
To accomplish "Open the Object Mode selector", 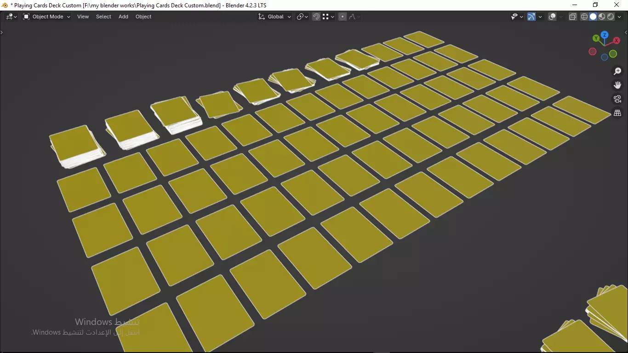I will tap(46, 17).
